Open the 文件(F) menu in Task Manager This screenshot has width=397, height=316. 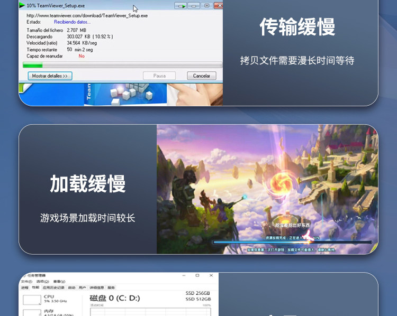click(26, 281)
